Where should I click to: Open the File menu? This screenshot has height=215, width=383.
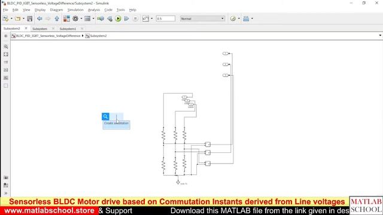(x=5, y=10)
